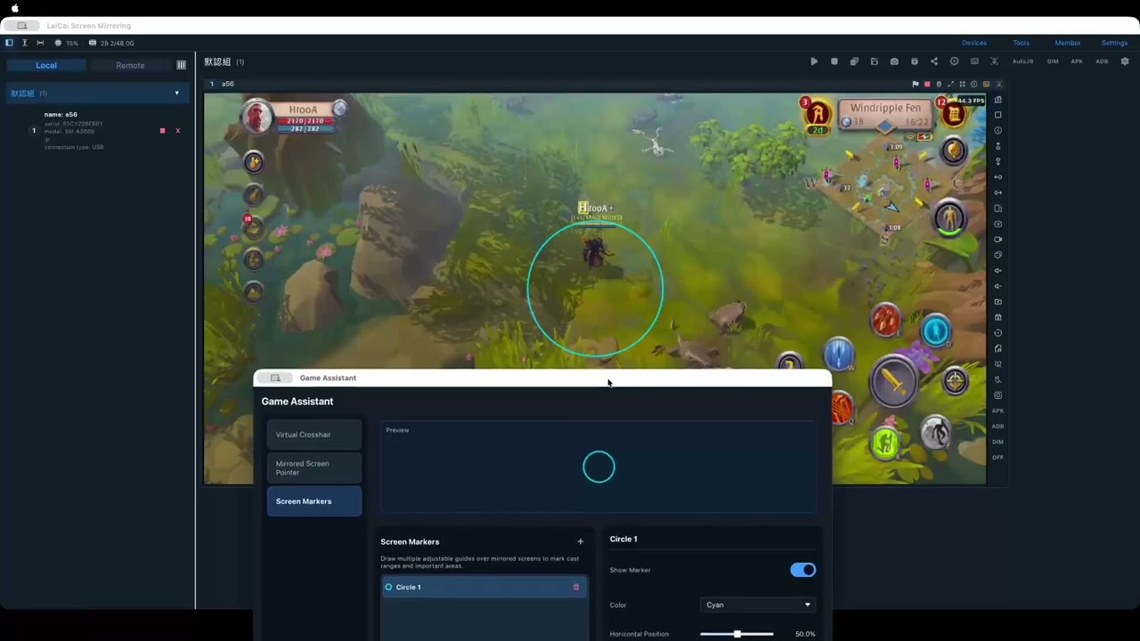Stop mirroring device a56 with red square
Screen dimensions: 1140x641
click(162, 131)
